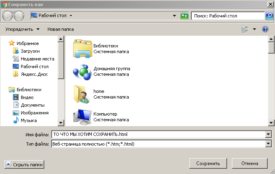This screenshot has width=275, height=174.
Task: Open the Help question mark icon
Action: pos(265,29)
